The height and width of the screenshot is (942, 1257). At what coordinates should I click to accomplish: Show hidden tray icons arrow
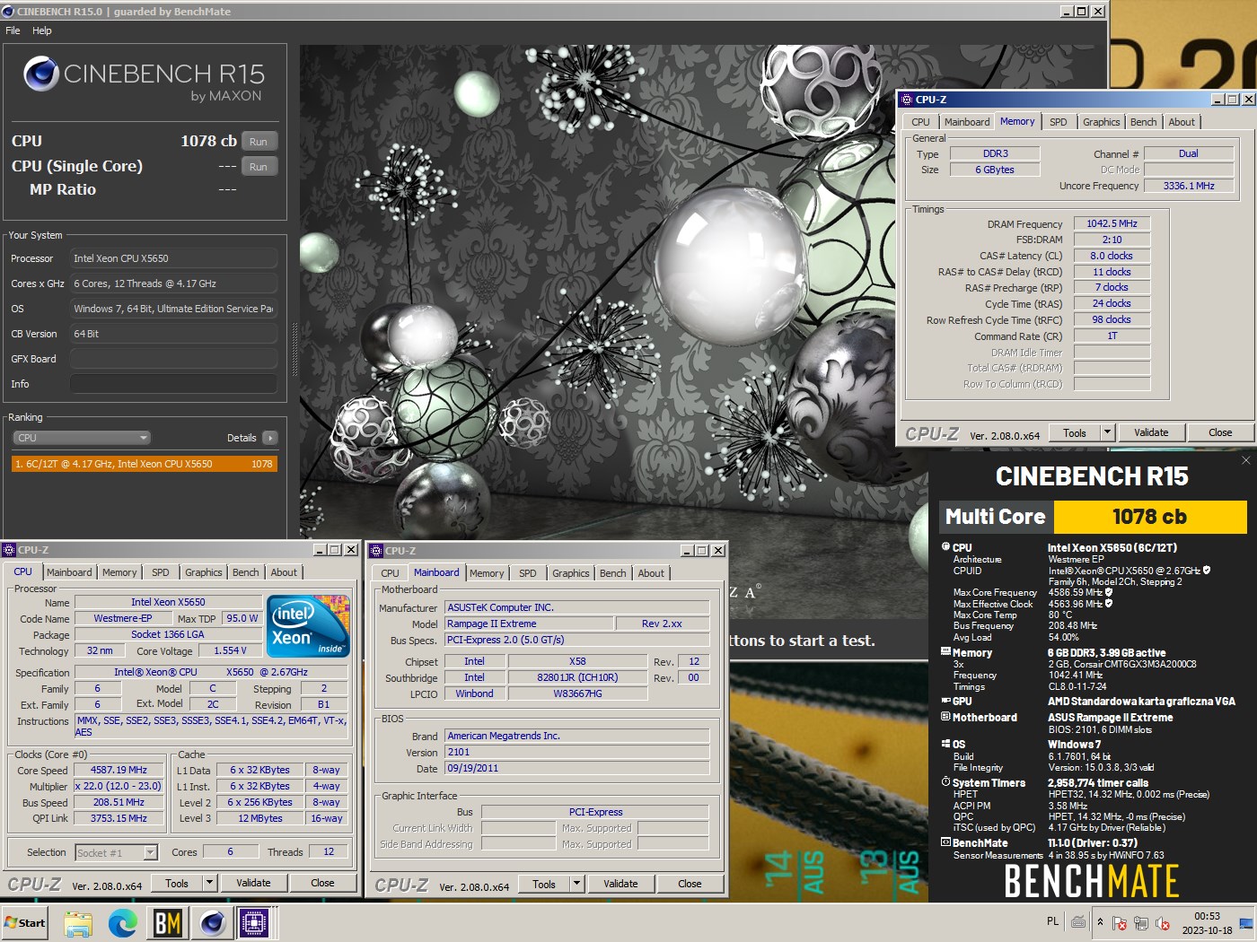pyautogui.click(x=1100, y=921)
